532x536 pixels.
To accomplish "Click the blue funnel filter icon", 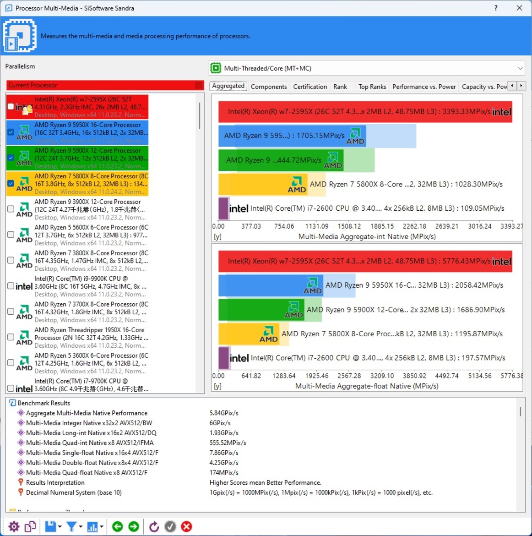I will 71,526.
